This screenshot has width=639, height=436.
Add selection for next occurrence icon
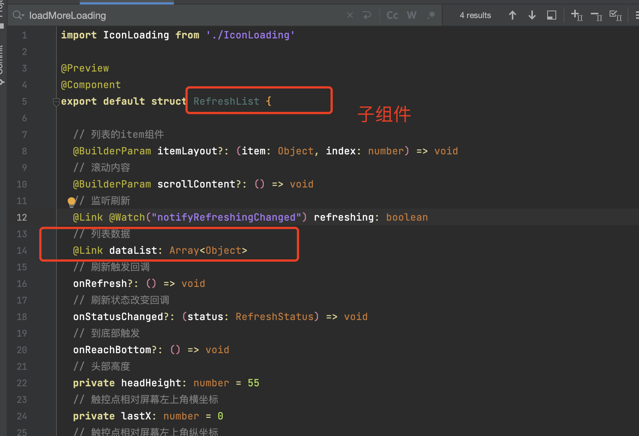[x=577, y=15]
